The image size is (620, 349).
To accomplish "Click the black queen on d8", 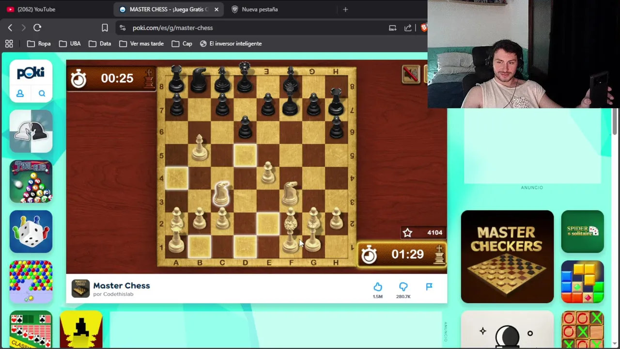I will (x=245, y=77).
